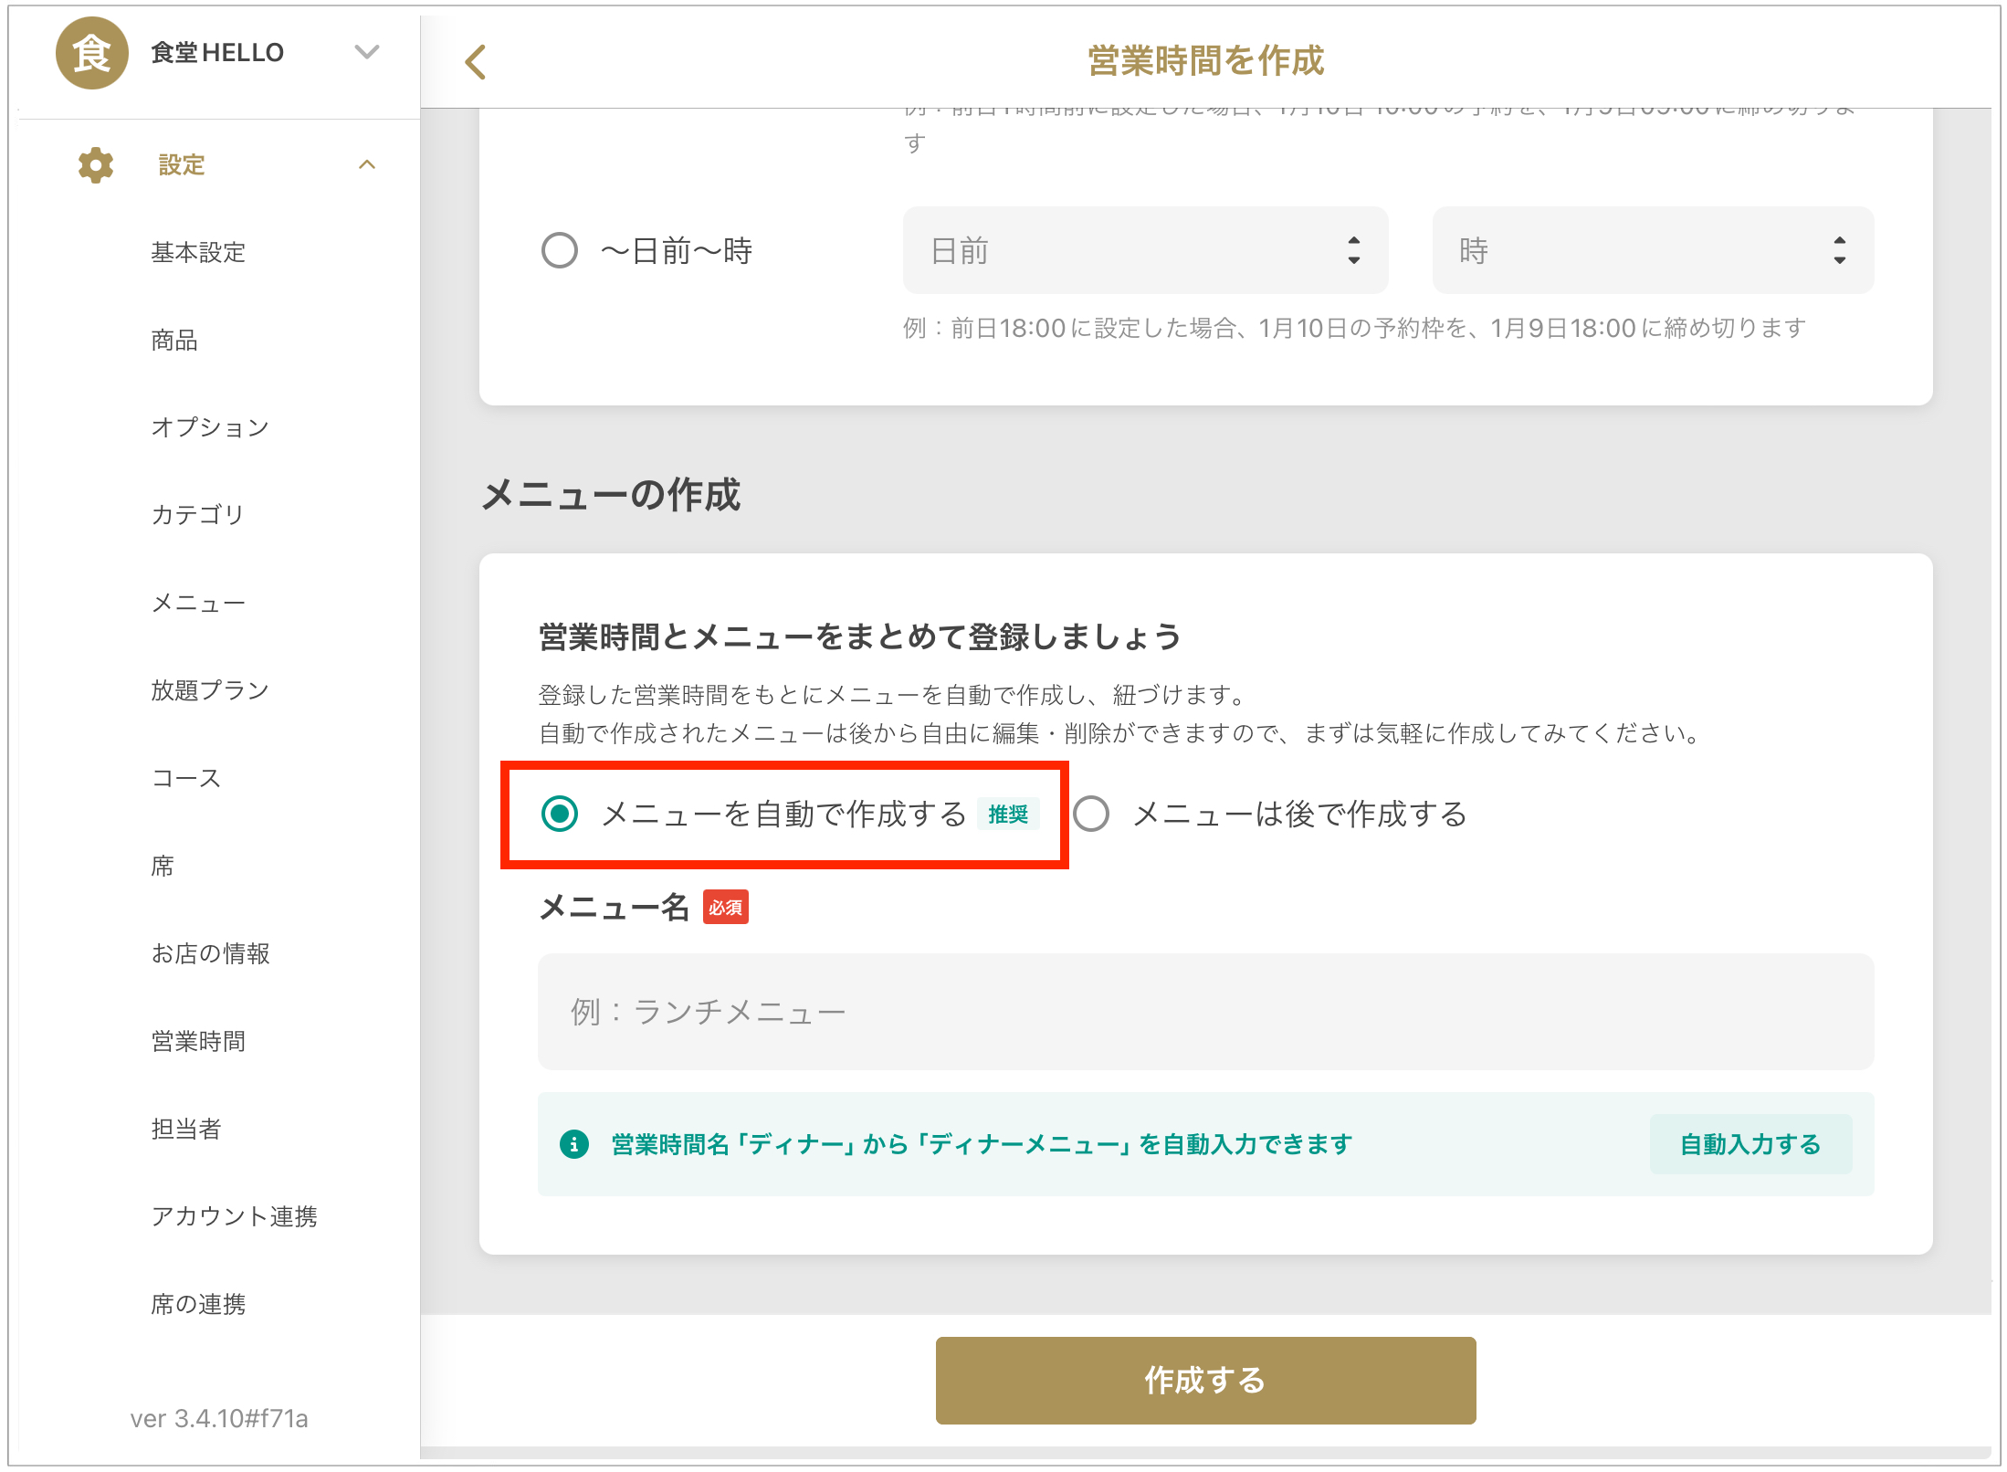2007x1472 pixels.
Task: Select the 〜日前〜時 radio button
Action: (560, 250)
